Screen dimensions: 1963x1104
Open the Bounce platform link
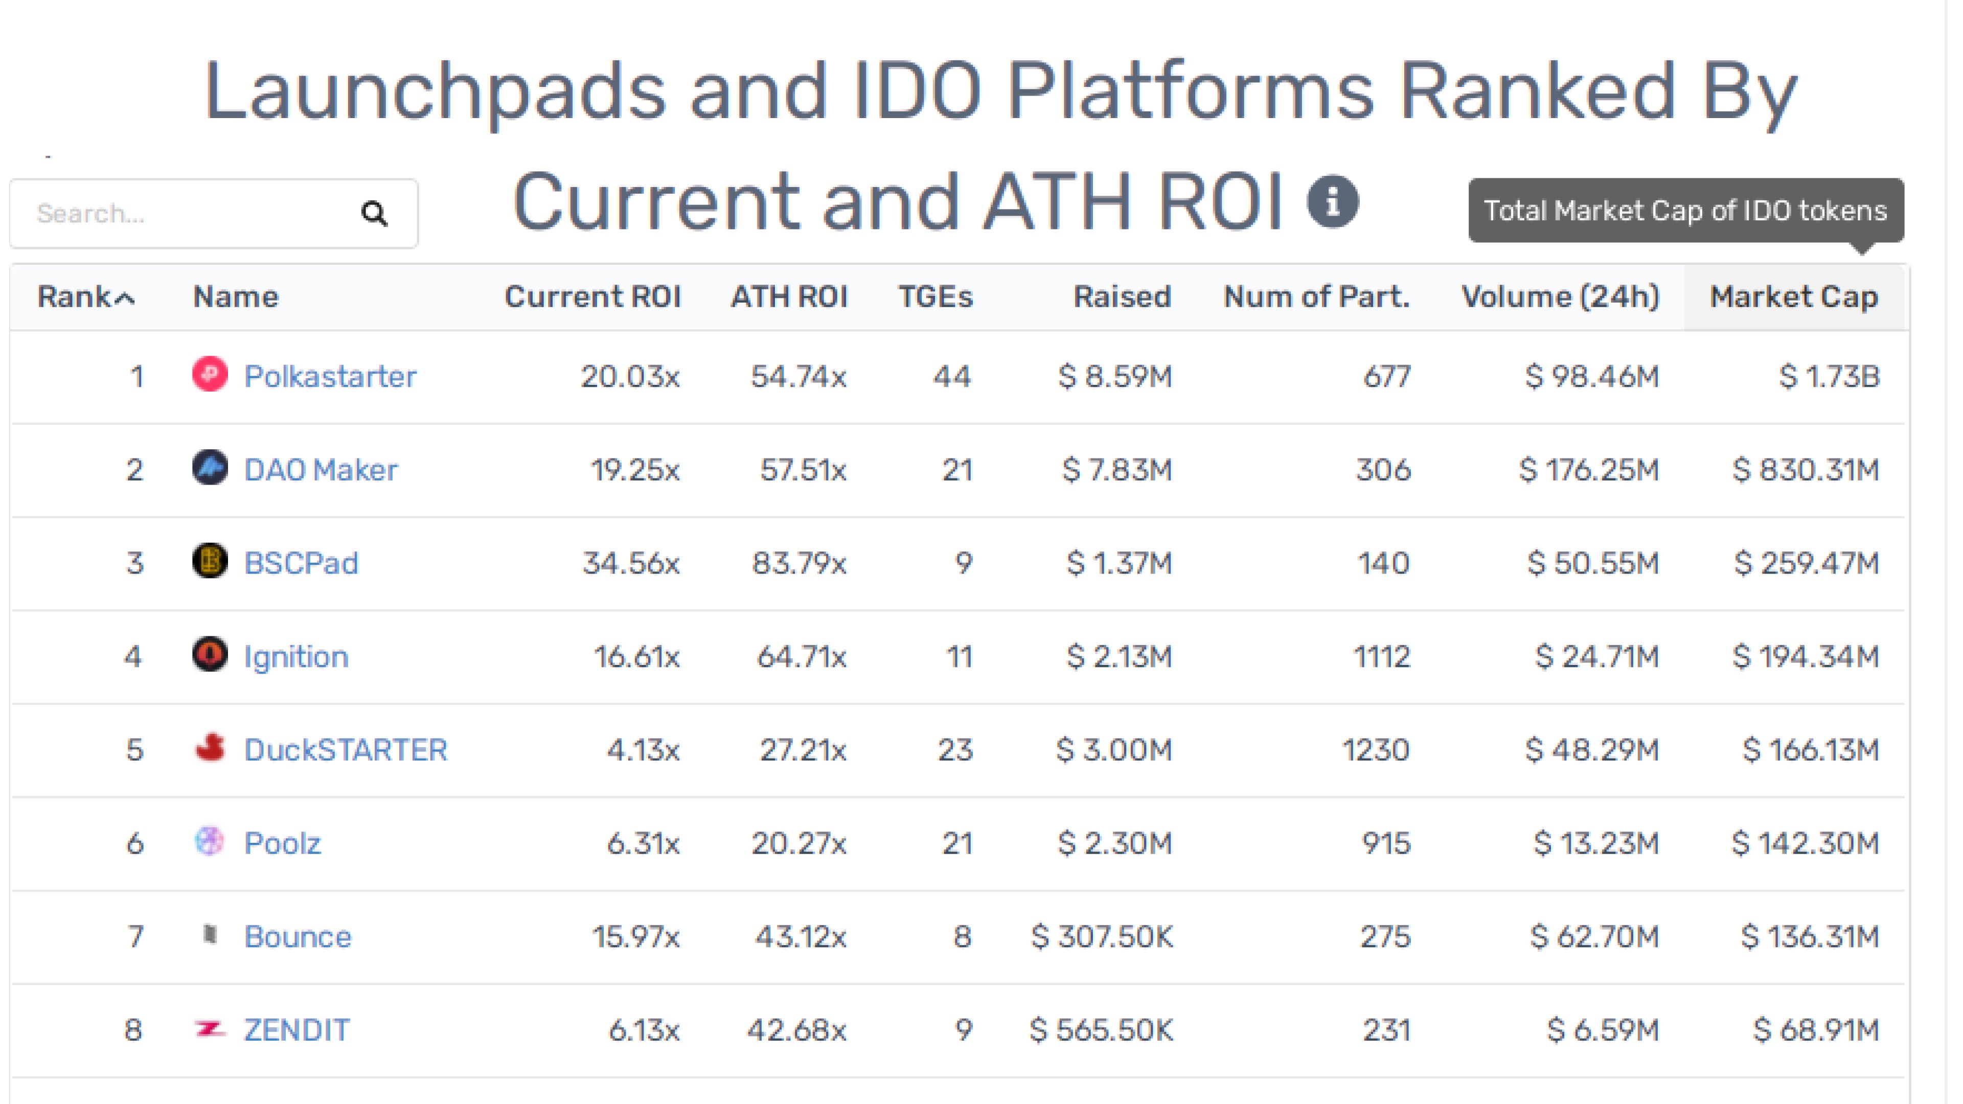click(297, 937)
